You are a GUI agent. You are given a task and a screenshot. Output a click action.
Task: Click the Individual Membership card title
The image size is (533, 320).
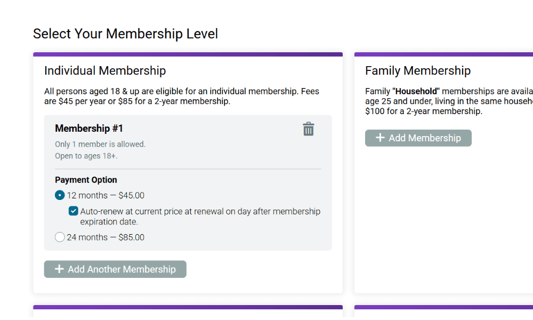[x=105, y=71]
